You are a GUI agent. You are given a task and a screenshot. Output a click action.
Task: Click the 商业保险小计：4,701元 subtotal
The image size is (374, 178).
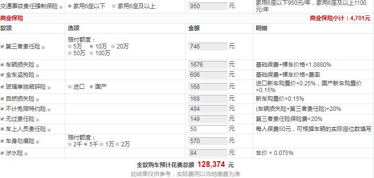(340, 18)
